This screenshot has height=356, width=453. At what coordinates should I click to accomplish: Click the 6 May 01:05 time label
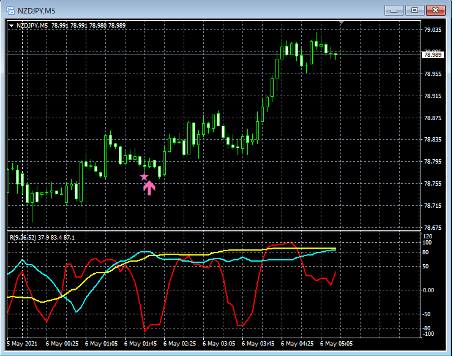coord(102,344)
